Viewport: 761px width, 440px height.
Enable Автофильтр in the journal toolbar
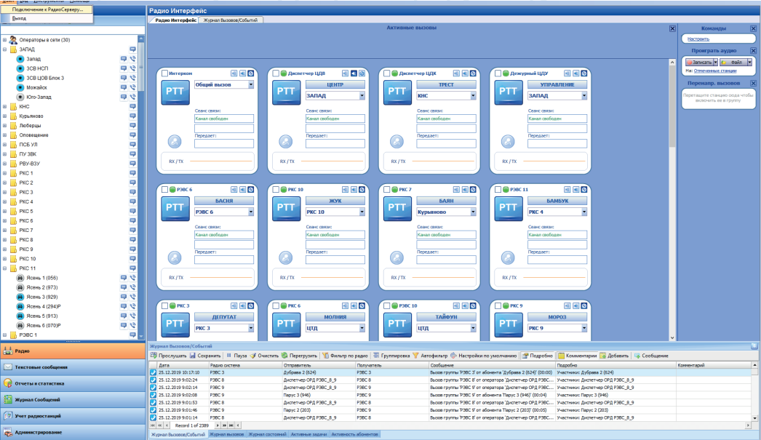tap(430, 356)
